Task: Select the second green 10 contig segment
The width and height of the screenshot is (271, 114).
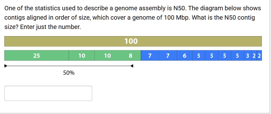Action: 108,55
